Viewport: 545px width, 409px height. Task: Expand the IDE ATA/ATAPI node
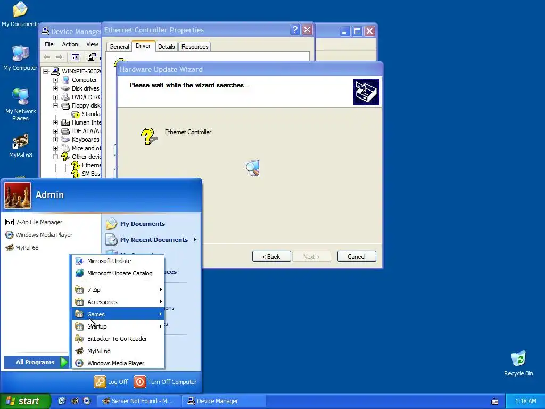click(55, 131)
